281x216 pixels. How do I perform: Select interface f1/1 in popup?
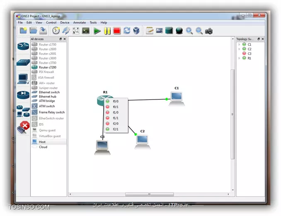click(x=116, y=118)
